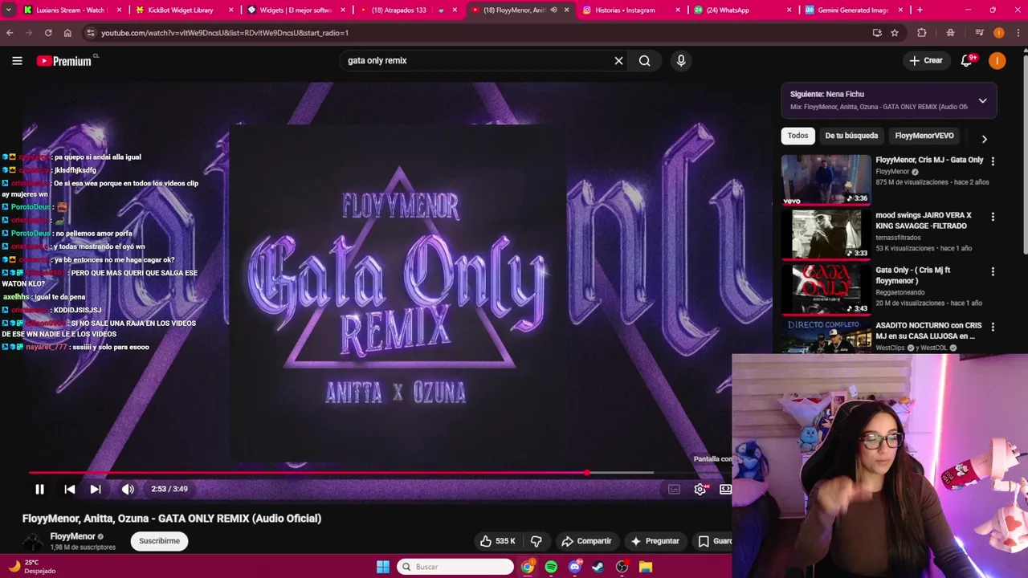
Task: Go to browser home page icon
Action: (x=67, y=33)
